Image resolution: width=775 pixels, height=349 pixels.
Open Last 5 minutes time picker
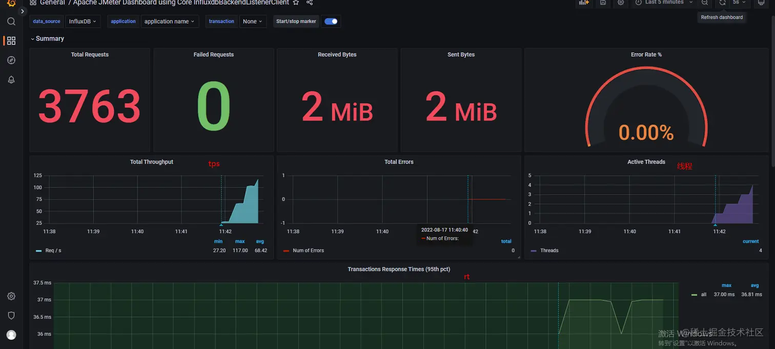click(x=664, y=3)
